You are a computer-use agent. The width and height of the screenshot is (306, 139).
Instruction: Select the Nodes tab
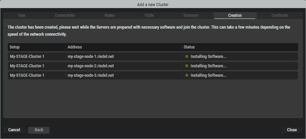109,15
